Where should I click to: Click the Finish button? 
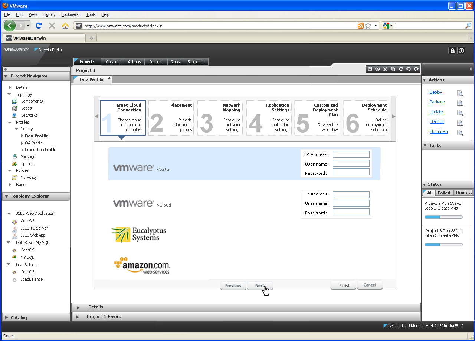pyautogui.click(x=344, y=285)
